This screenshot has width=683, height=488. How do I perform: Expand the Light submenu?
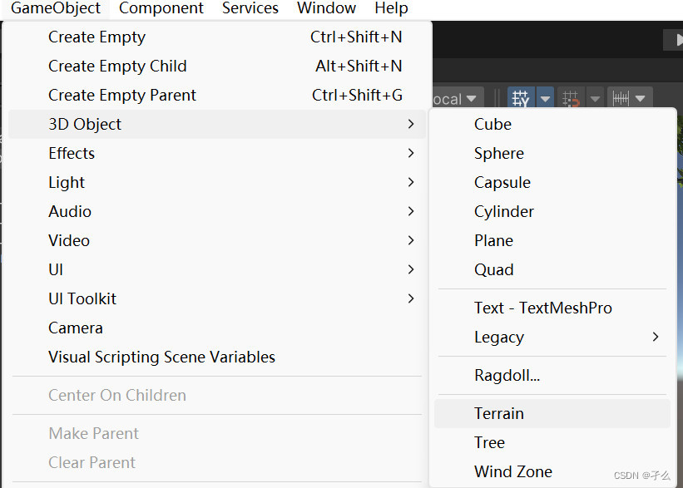point(217,182)
